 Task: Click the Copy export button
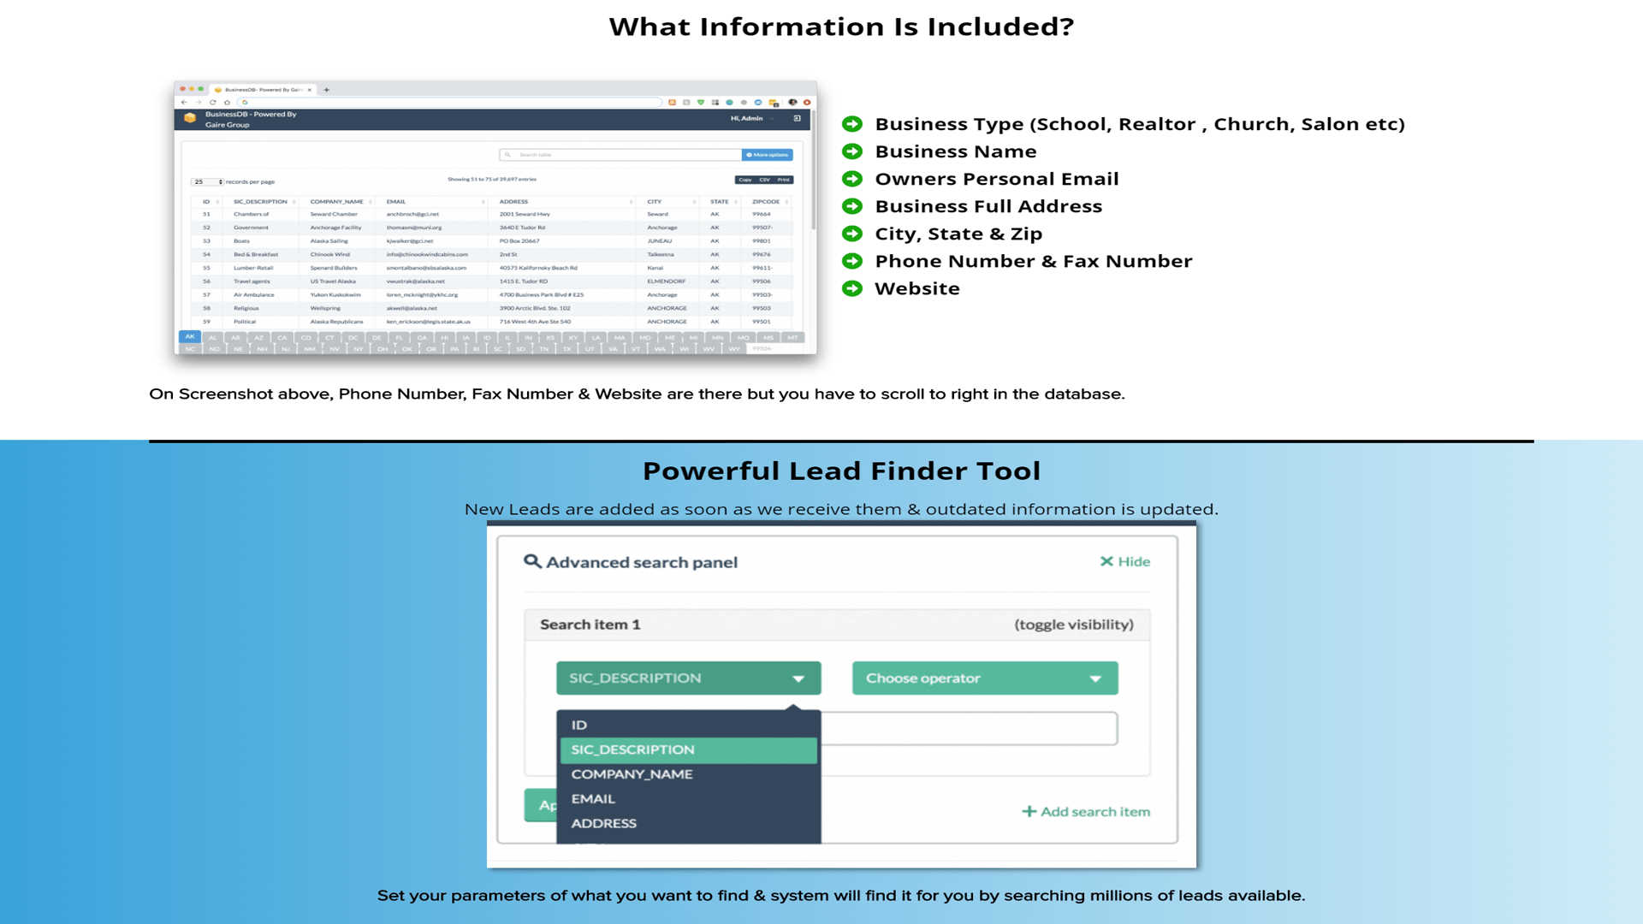pyautogui.click(x=745, y=180)
